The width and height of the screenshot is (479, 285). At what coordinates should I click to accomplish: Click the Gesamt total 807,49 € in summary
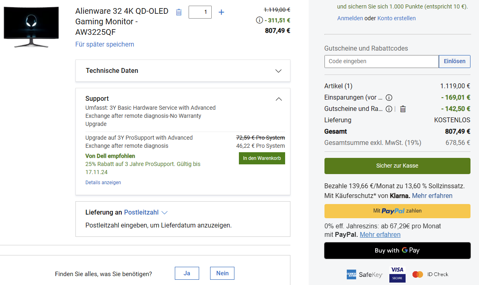[x=458, y=132]
